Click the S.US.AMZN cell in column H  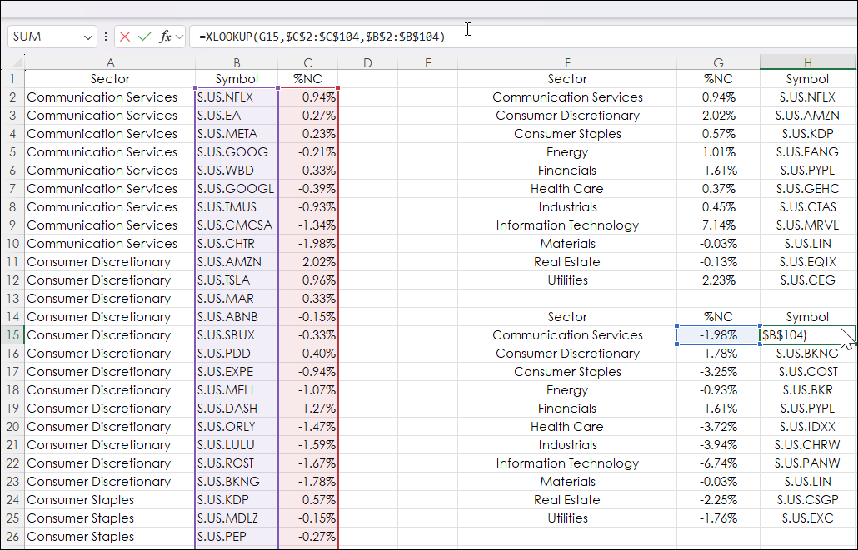pos(807,116)
